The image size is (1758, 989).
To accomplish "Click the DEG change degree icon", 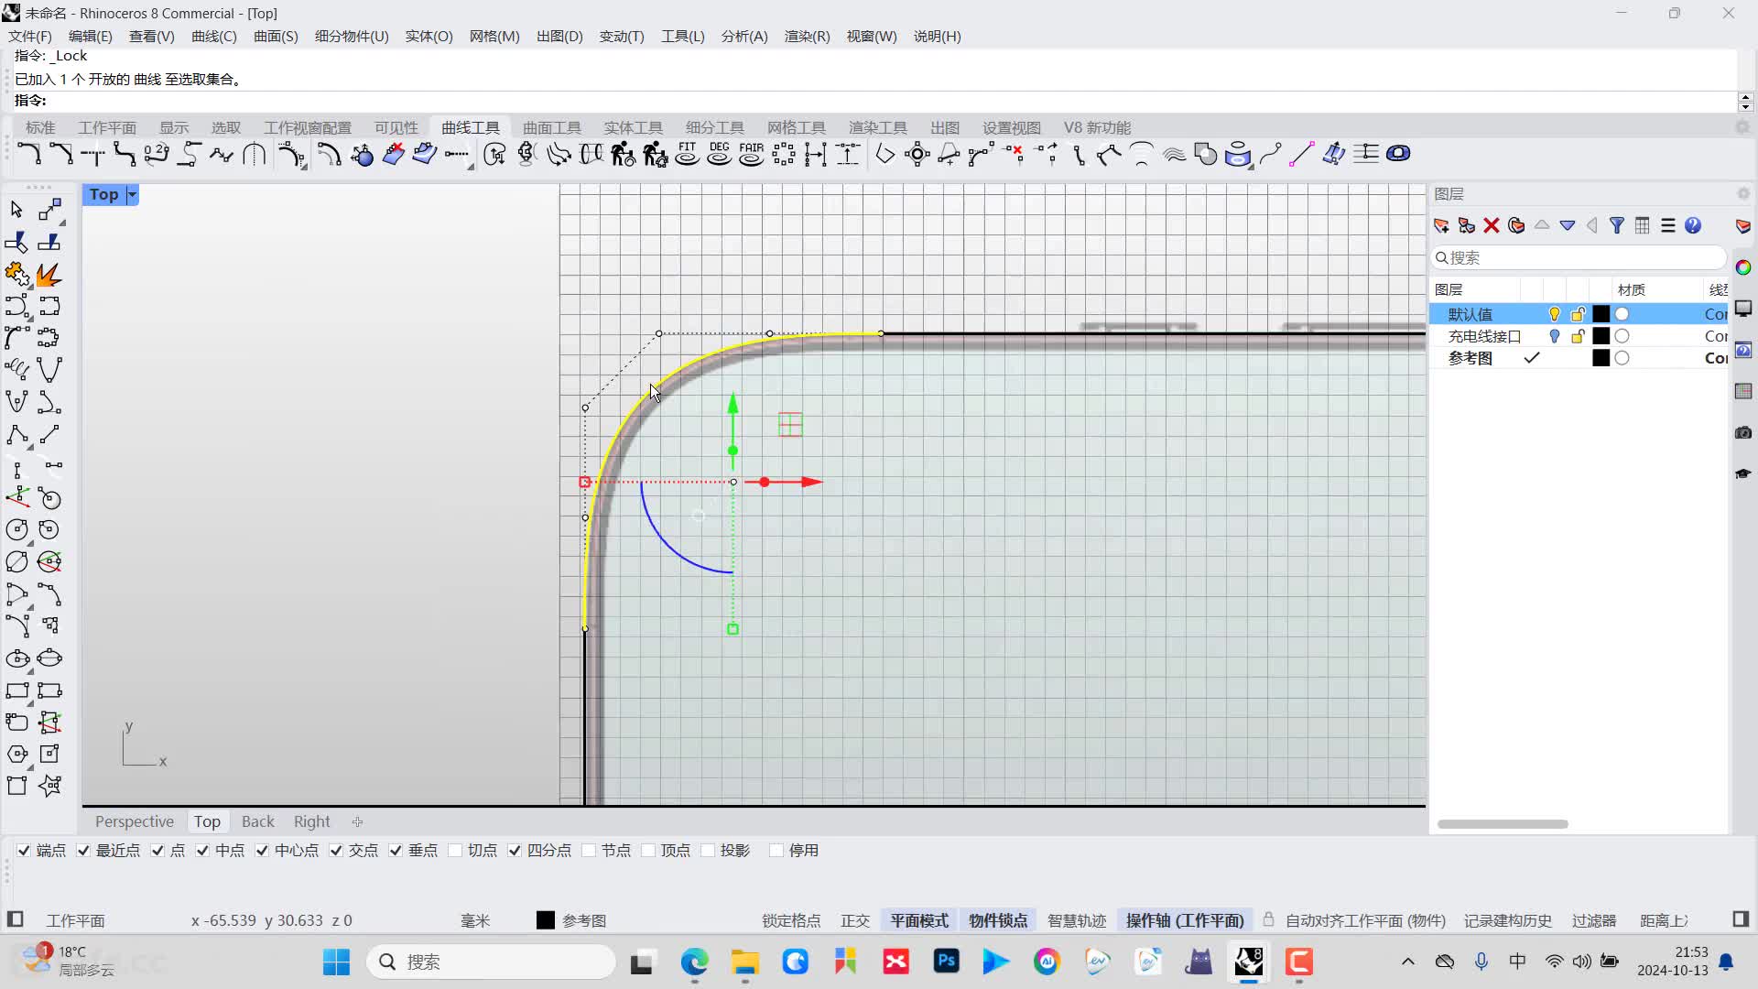I will click(720, 154).
